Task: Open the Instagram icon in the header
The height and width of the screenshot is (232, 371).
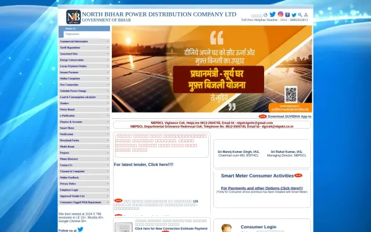Action: [x=280, y=14]
